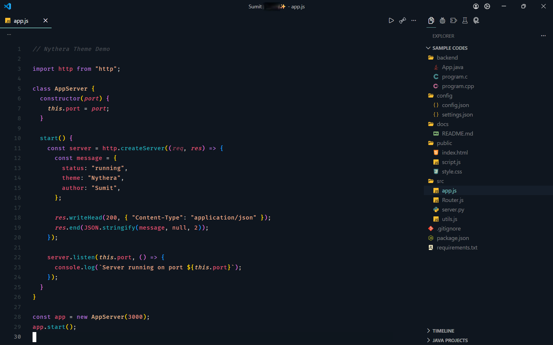Viewport: 553px width, 345px height.
Task: Open settings.json file
Action: pos(488,115)
